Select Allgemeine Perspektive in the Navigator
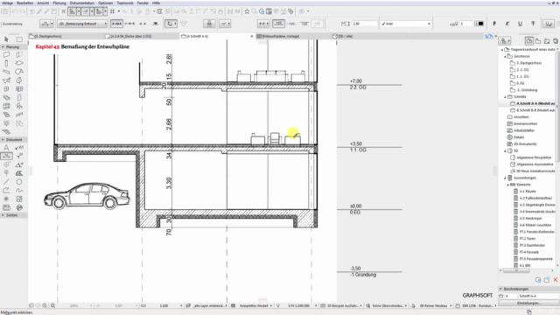Image resolution: width=560 pixels, height=315 pixels. (x=534, y=157)
